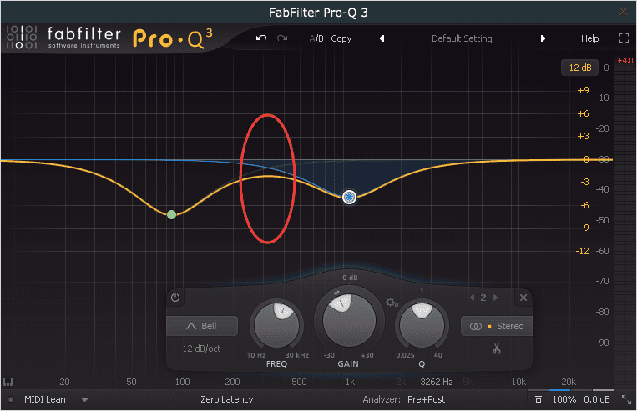This screenshot has width=637, height=411.
Task: Enter full screen mode
Action: click(623, 38)
